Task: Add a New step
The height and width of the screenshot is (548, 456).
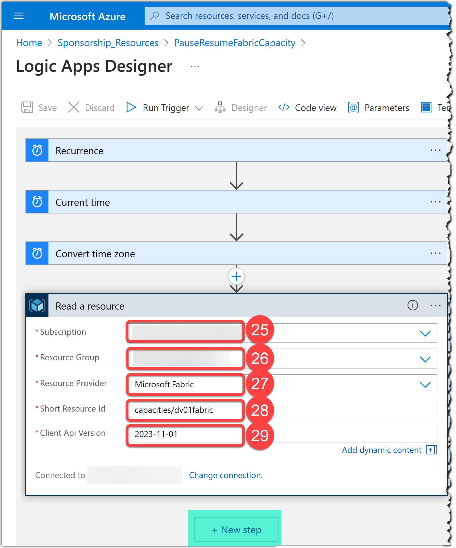Action: [x=236, y=530]
